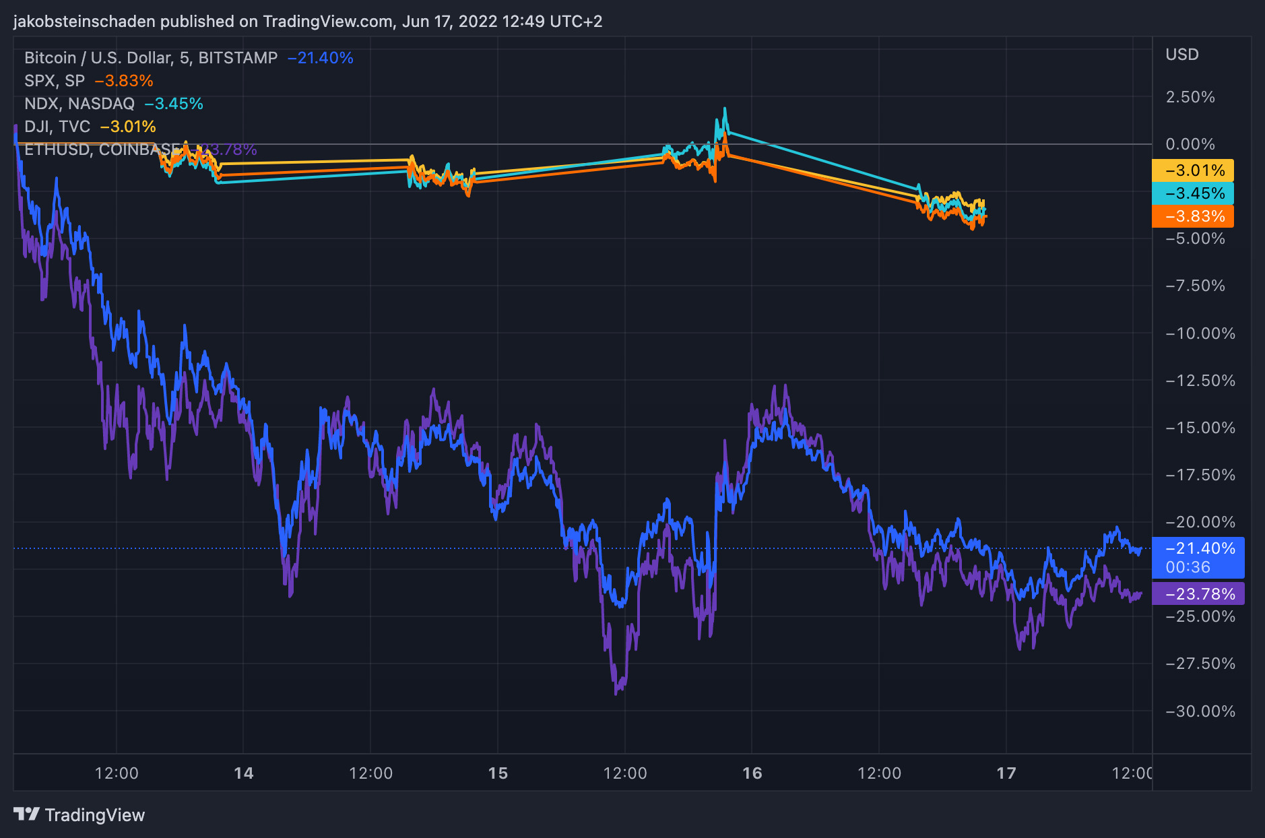Image resolution: width=1265 pixels, height=838 pixels.
Task: Click the -25.00% axis label
Action: tap(1200, 616)
